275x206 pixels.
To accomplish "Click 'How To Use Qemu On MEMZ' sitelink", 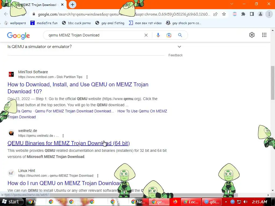I will pos(142,111).
